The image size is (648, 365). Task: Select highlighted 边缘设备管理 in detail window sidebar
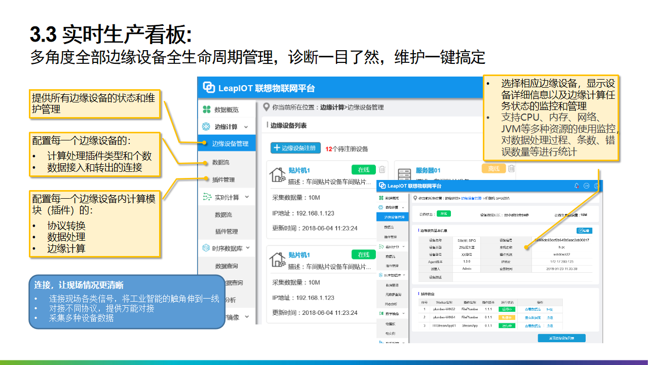[x=392, y=217]
